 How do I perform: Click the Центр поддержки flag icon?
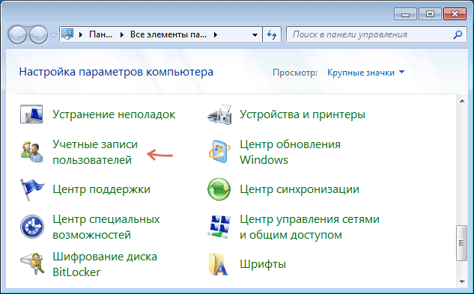point(31,189)
